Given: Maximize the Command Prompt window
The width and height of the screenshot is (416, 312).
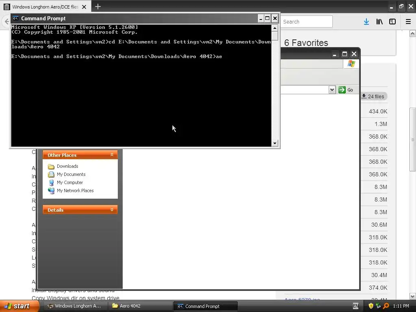Looking at the screenshot, I should tap(267, 18).
